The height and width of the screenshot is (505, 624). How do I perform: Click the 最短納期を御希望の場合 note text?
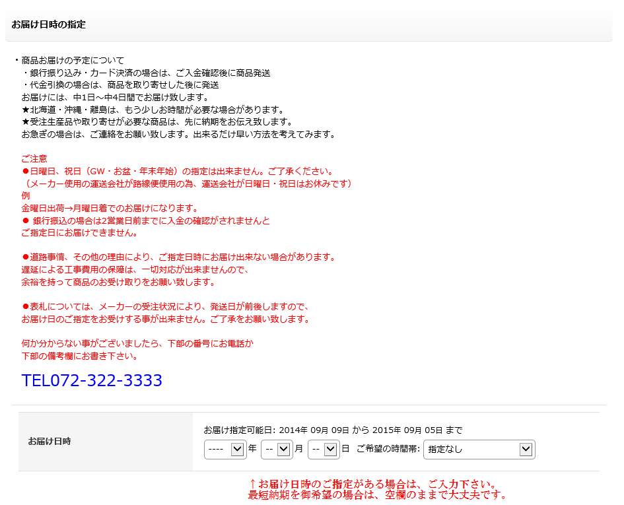pos(377,495)
